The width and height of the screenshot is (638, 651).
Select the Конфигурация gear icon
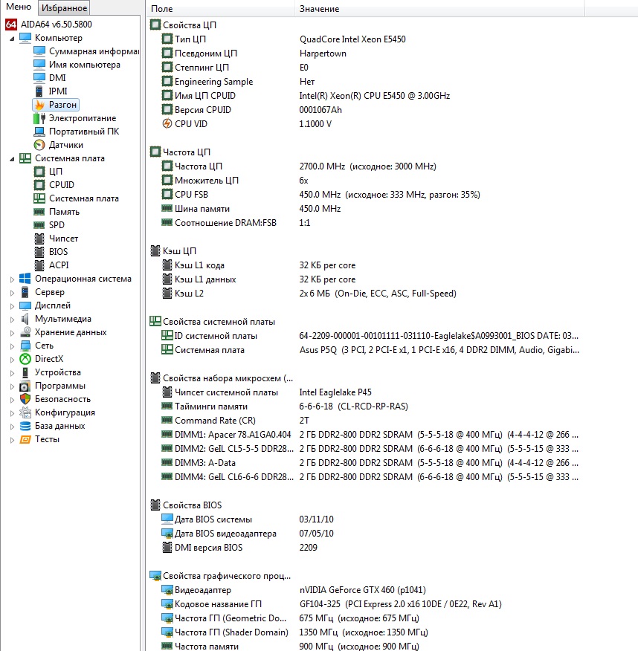25,412
